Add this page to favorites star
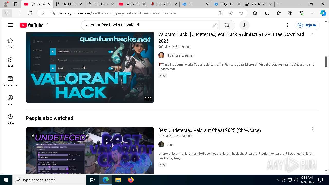This screenshot has height=185, width=329. click(x=241, y=13)
